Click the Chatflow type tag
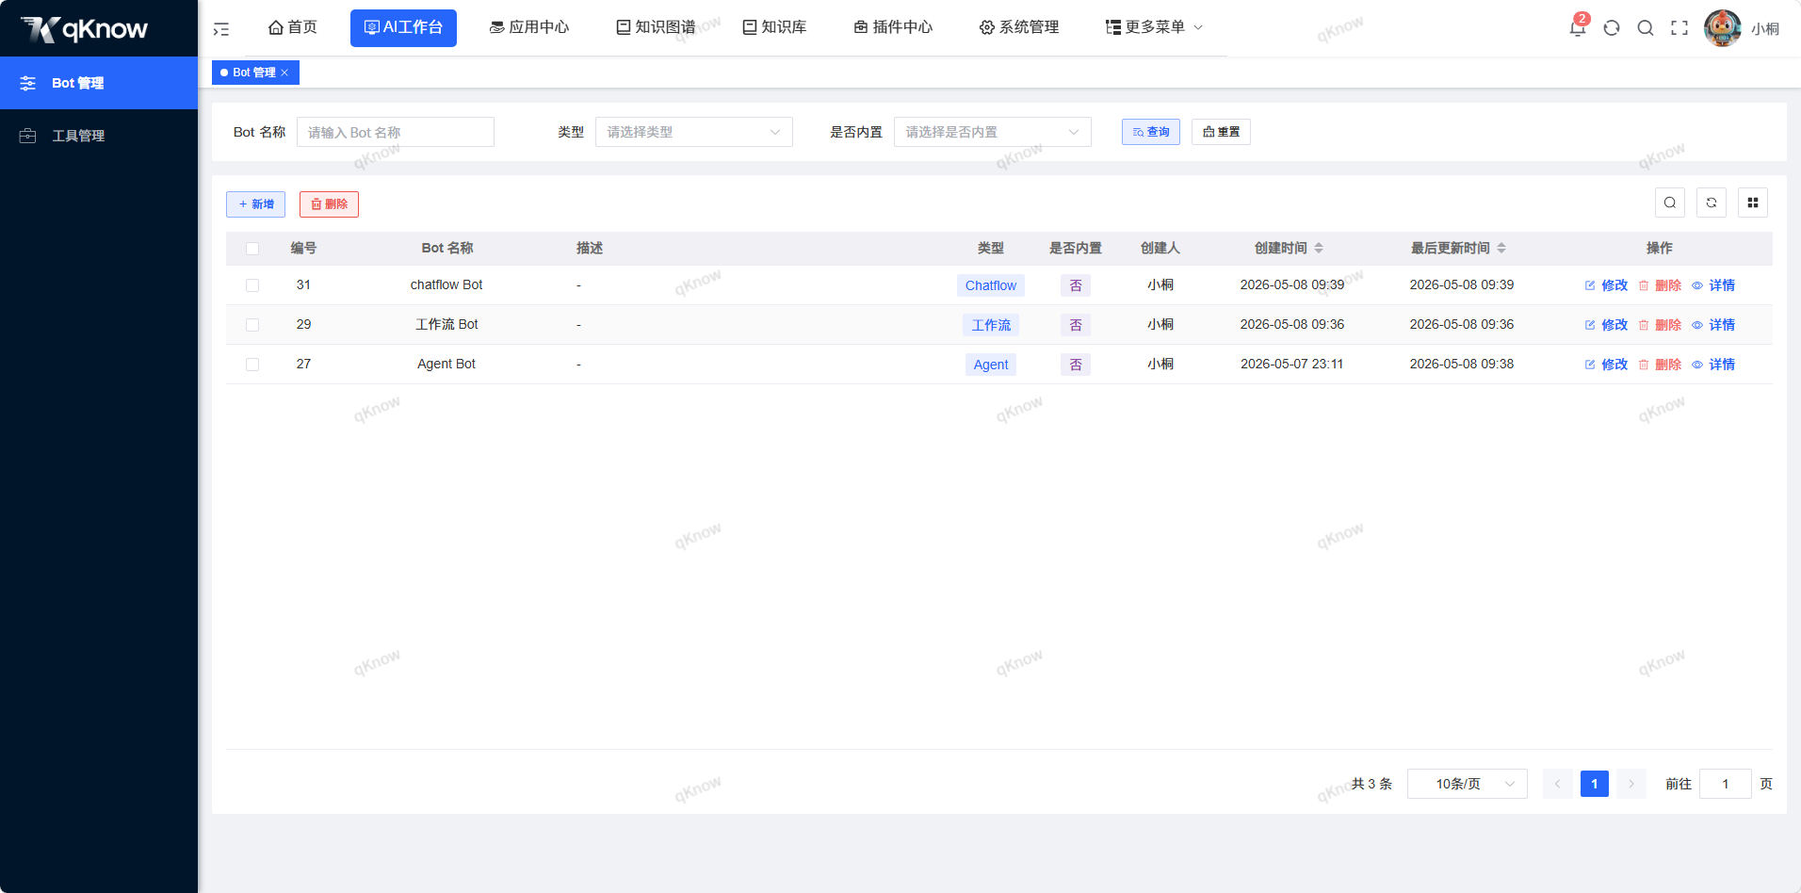Screen dimensions: 1801x893 tap(991, 285)
